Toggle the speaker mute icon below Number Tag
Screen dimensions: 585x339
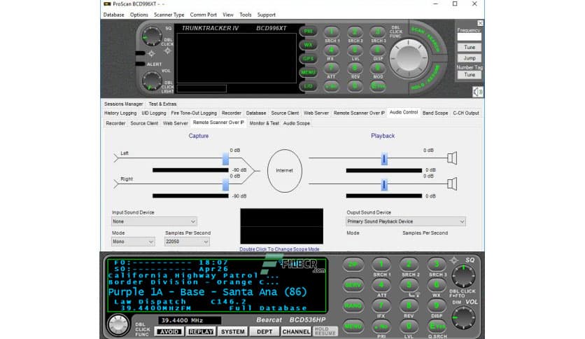pyautogui.click(x=477, y=92)
